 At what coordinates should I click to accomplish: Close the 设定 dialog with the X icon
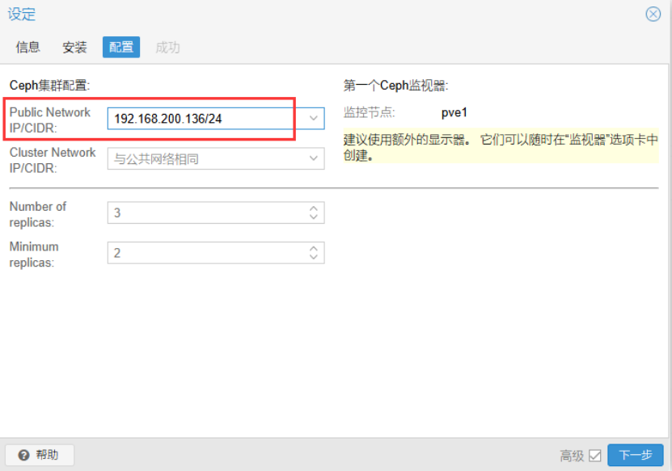pyautogui.click(x=653, y=15)
